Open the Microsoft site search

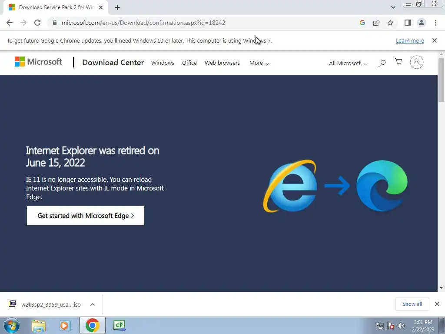click(382, 63)
